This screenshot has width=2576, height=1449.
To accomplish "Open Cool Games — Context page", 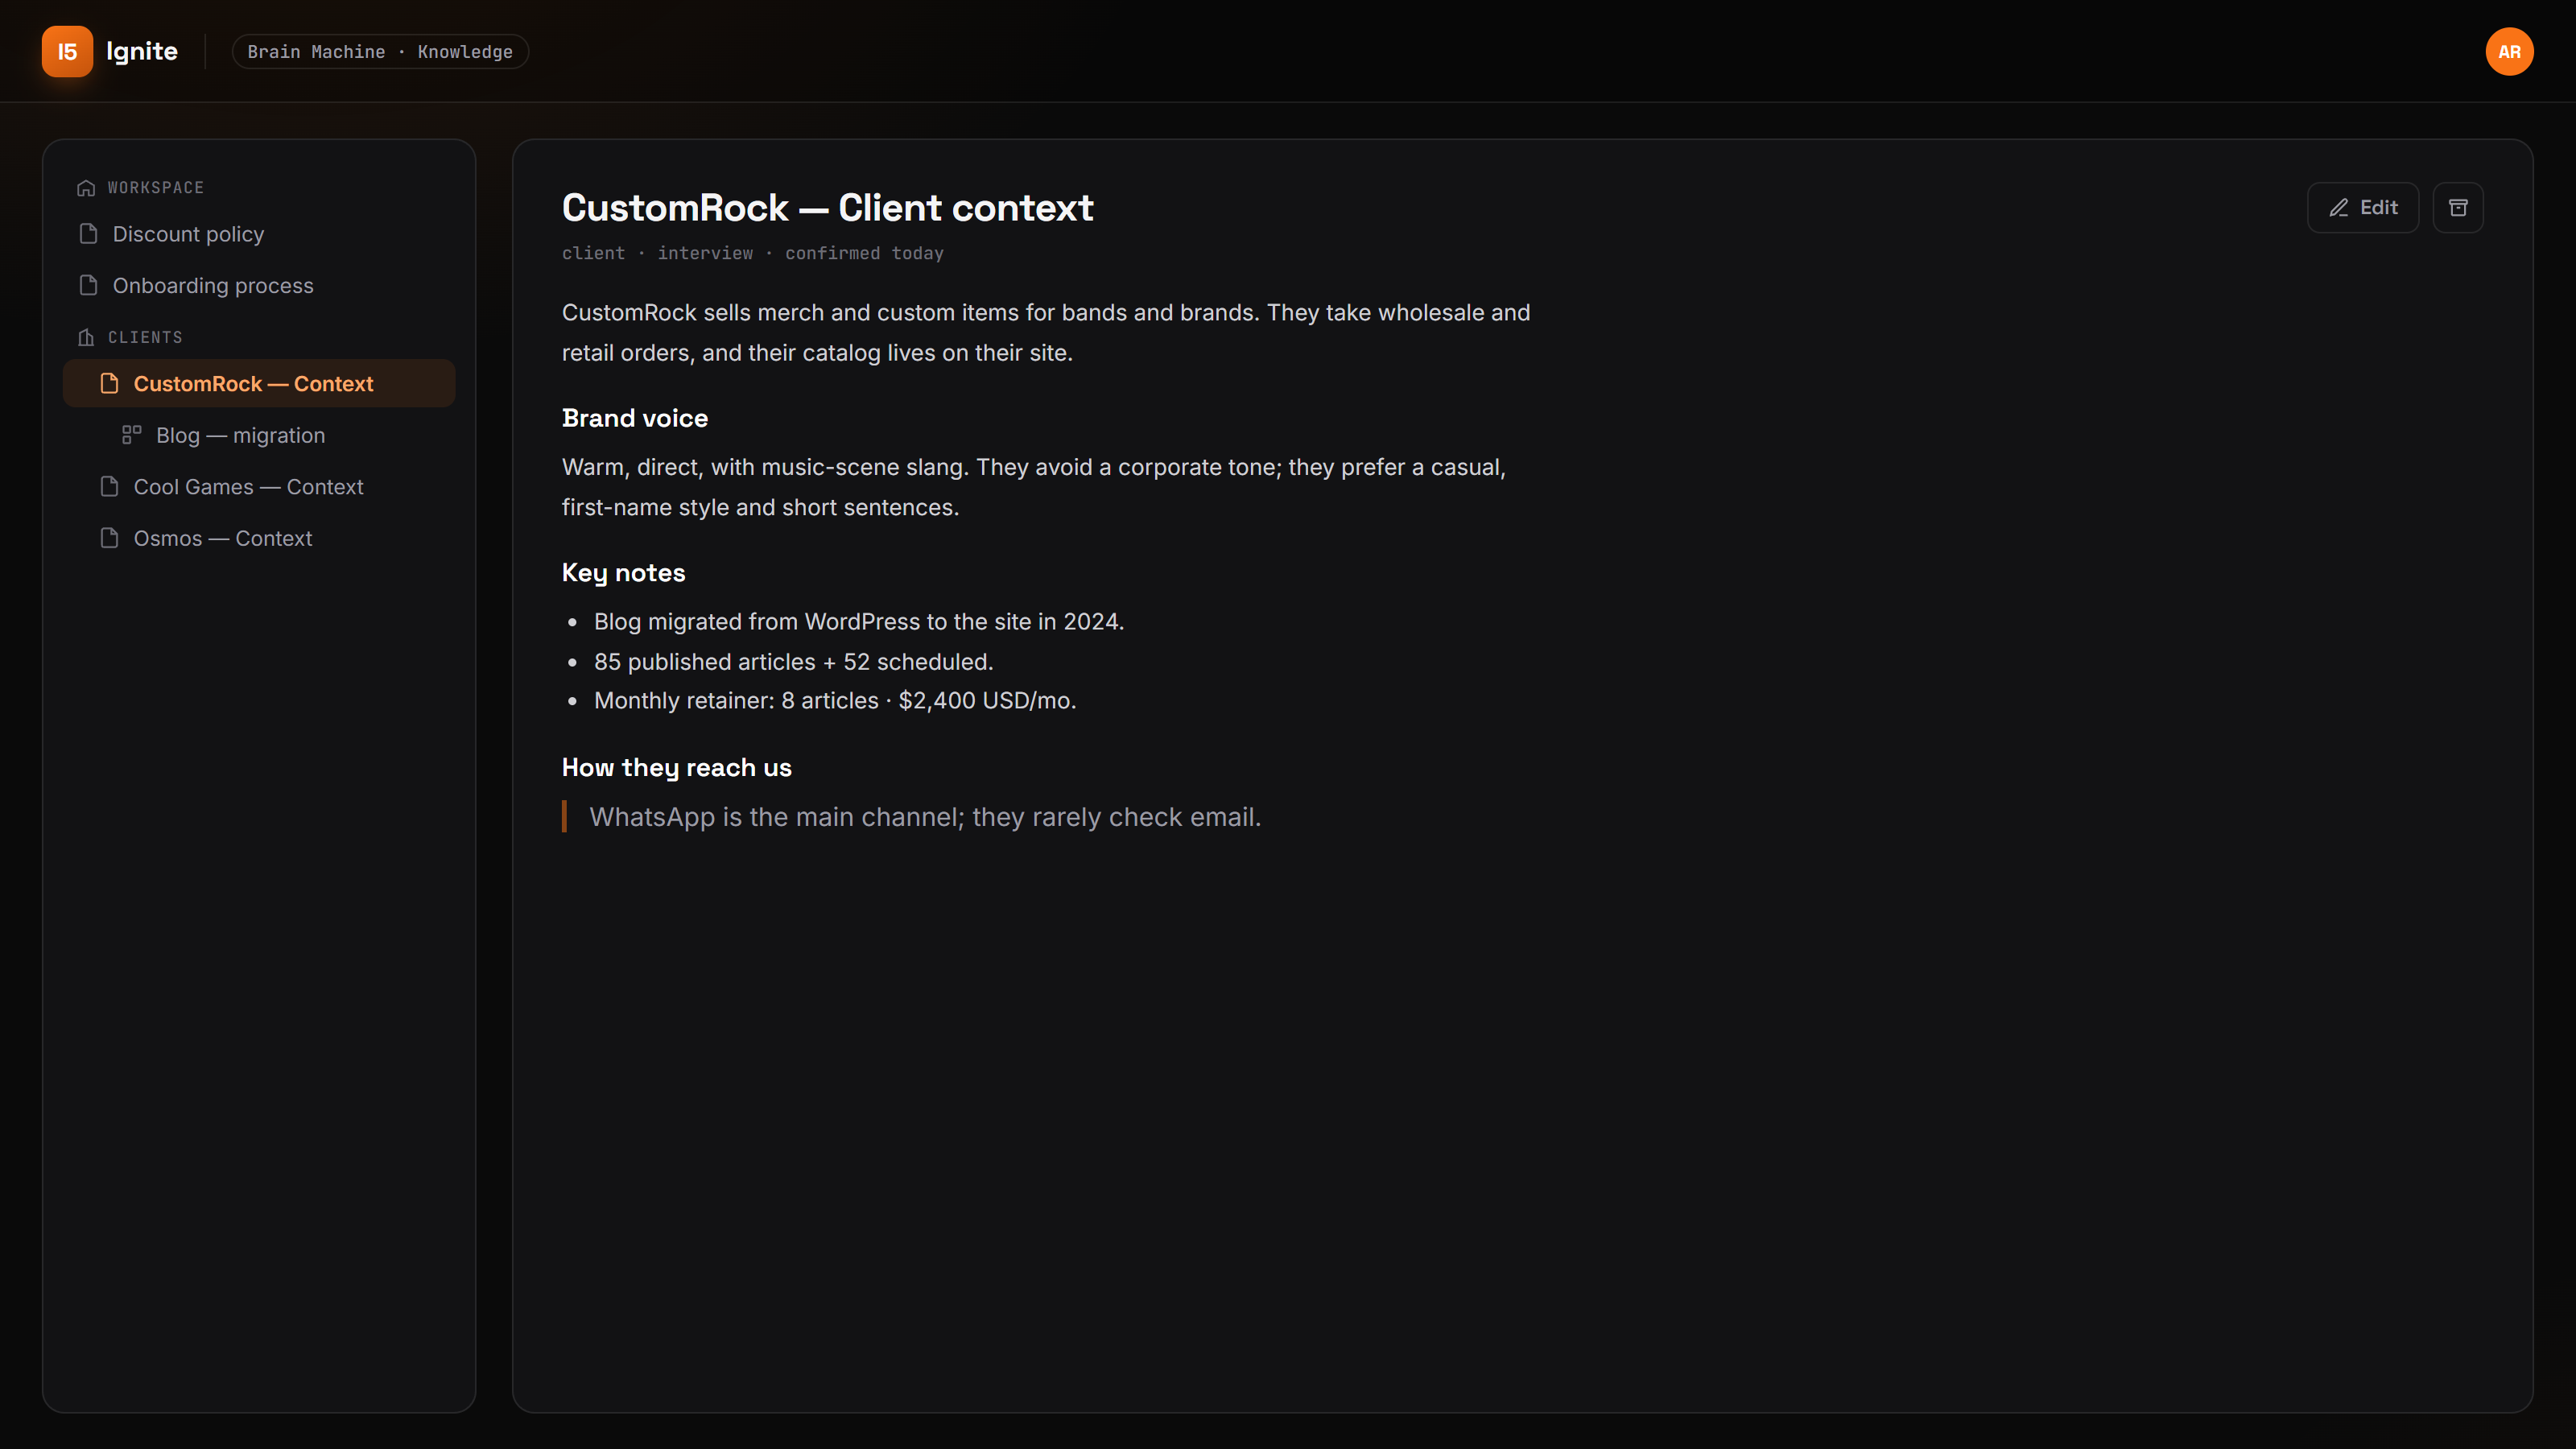I will pyautogui.click(x=259, y=486).
